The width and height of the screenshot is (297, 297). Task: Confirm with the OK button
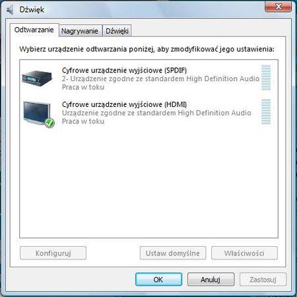(158, 280)
